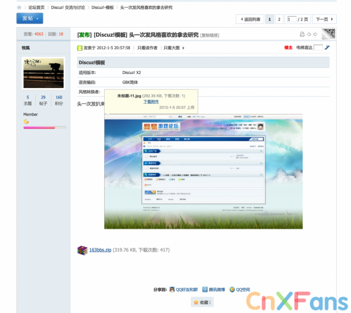
Task: Open the forum template preview image
Action: (x=203, y=171)
